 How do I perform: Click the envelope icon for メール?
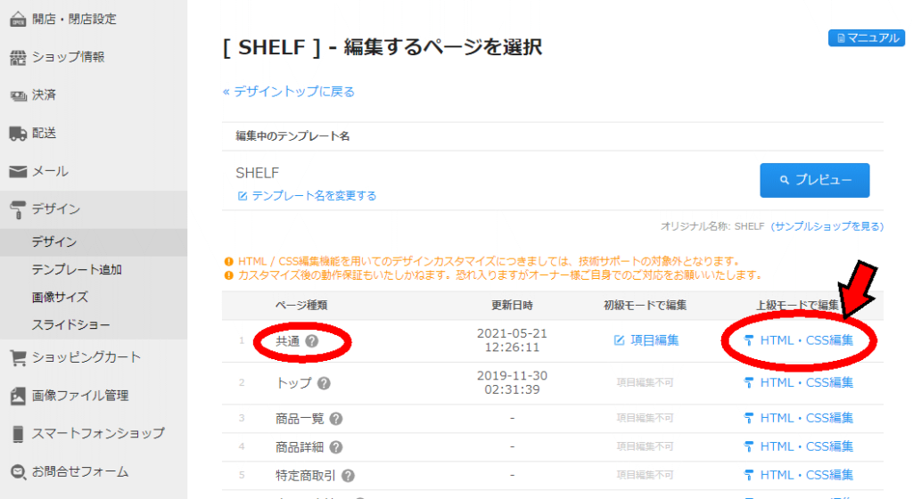coord(18,172)
